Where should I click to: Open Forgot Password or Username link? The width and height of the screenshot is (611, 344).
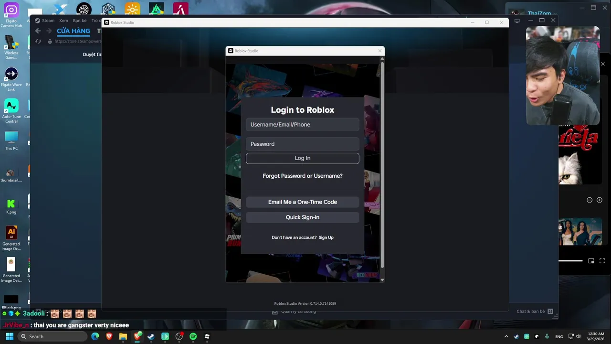point(303,176)
